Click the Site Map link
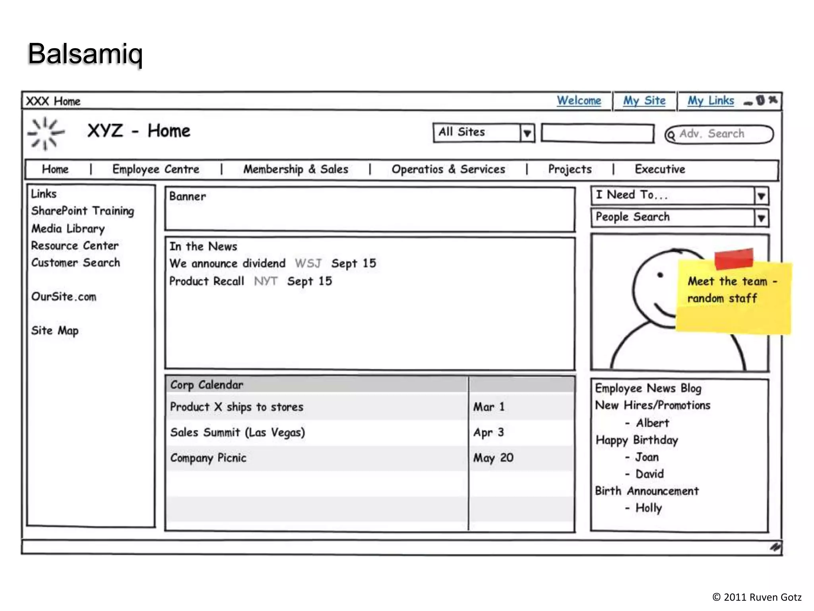 55,331
